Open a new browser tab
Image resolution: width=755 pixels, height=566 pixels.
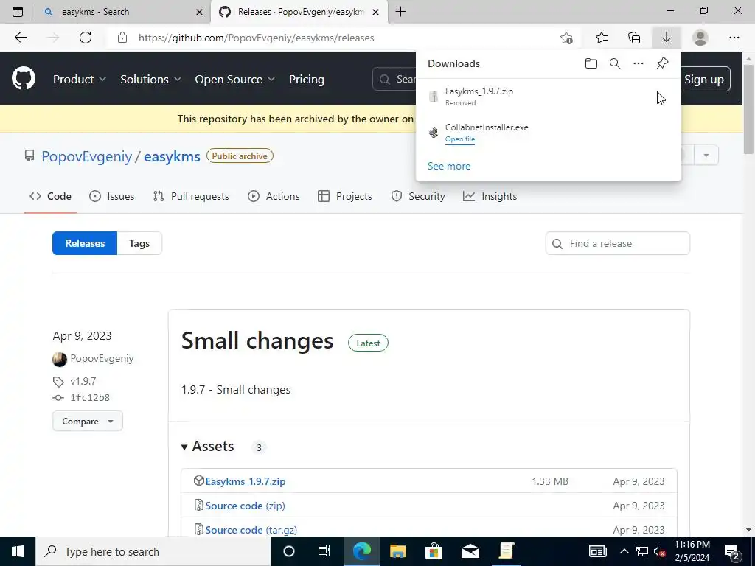(400, 12)
